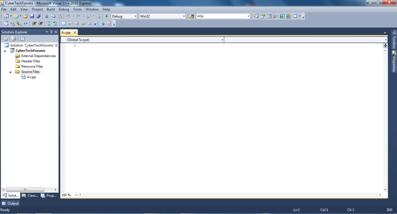The width and height of the screenshot is (397, 214).
Task: Click the Start Debugging green play icon
Action: pyautogui.click(x=107, y=16)
